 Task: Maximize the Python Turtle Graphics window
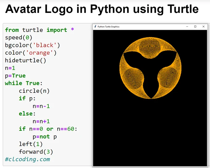tap(195, 26)
